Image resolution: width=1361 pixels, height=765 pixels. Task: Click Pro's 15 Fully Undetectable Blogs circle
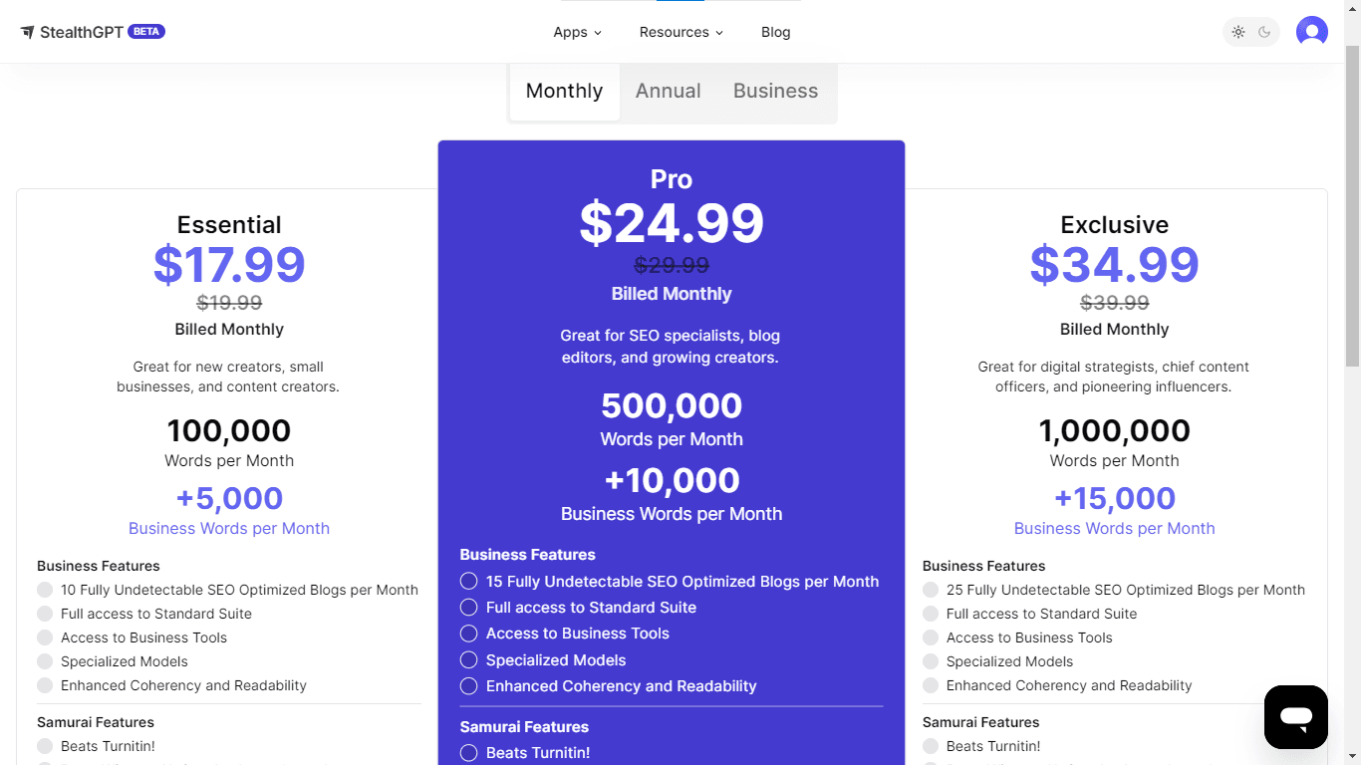pos(469,581)
